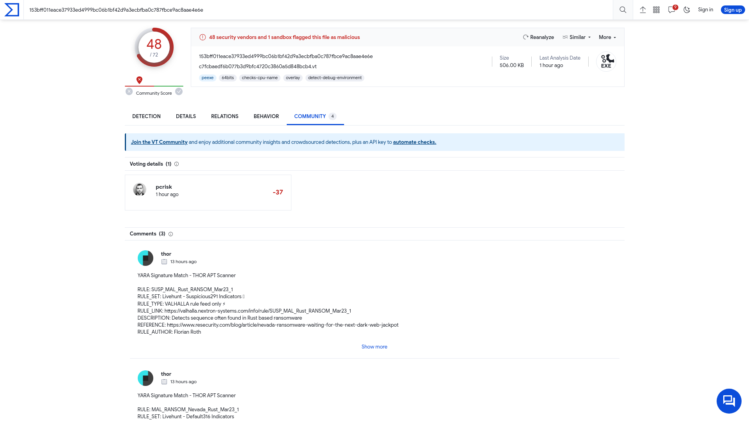The width and height of the screenshot is (749, 421).
Task: Click the 48/72 detection score gauge
Action: click(154, 47)
